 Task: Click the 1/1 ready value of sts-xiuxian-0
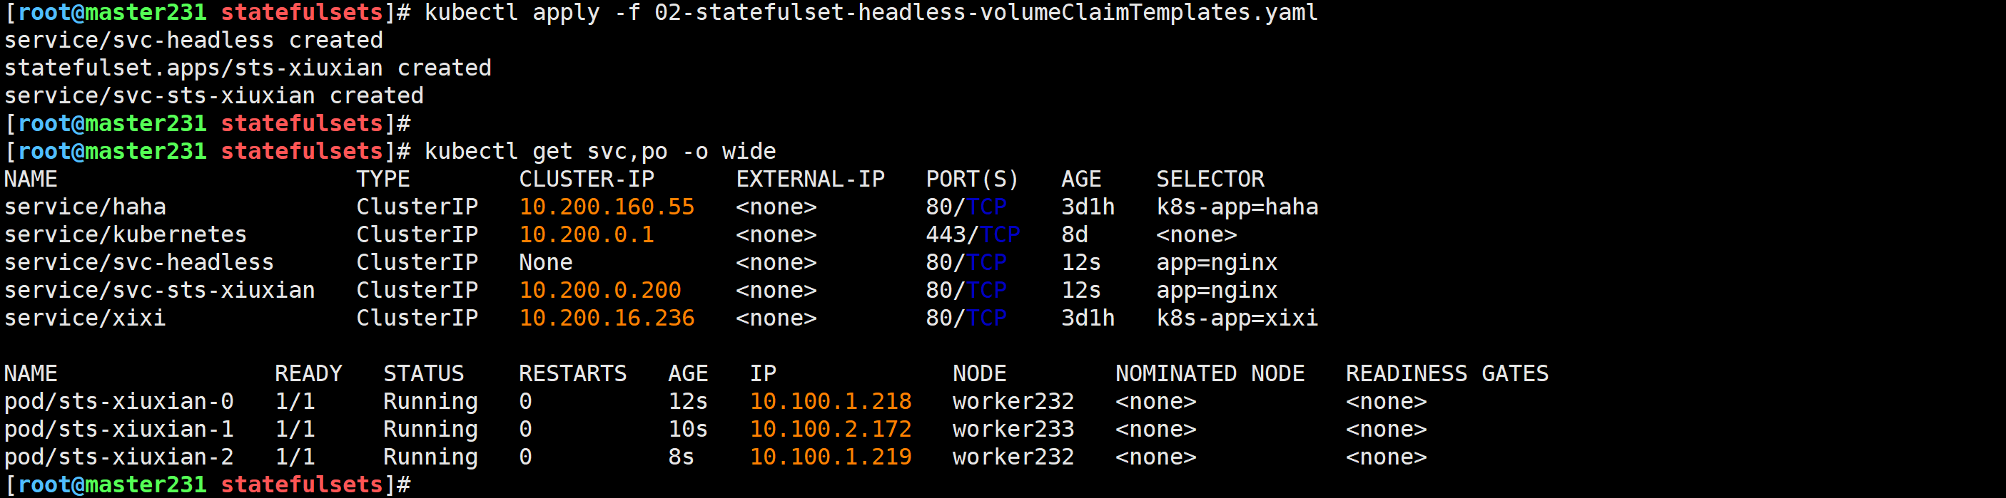[x=295, y=402]
